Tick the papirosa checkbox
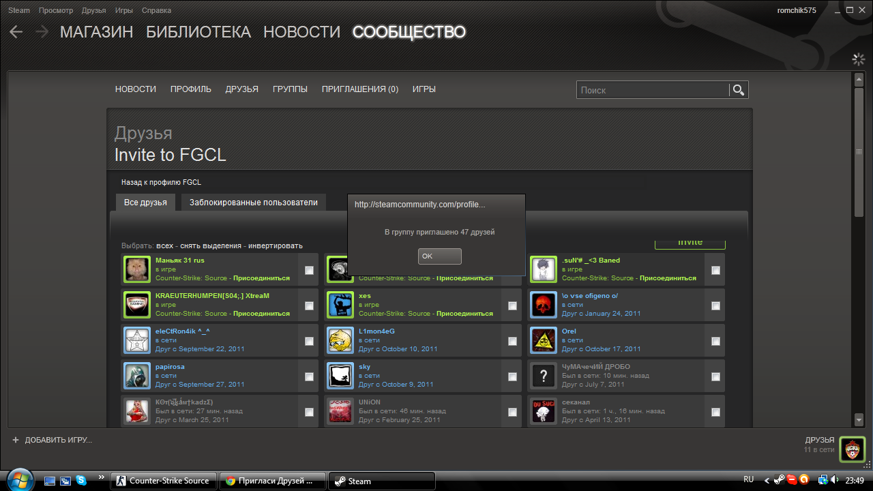Viewport: 873px width, 491px height. [309, 376]
